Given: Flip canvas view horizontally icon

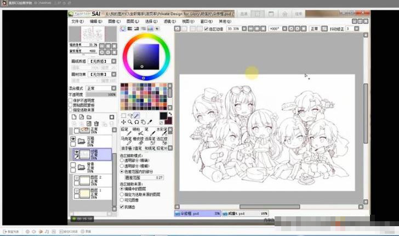Looking at the screenshot, I should click(324, 28).
